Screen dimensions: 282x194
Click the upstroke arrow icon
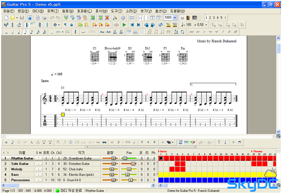tap(219, 142)
